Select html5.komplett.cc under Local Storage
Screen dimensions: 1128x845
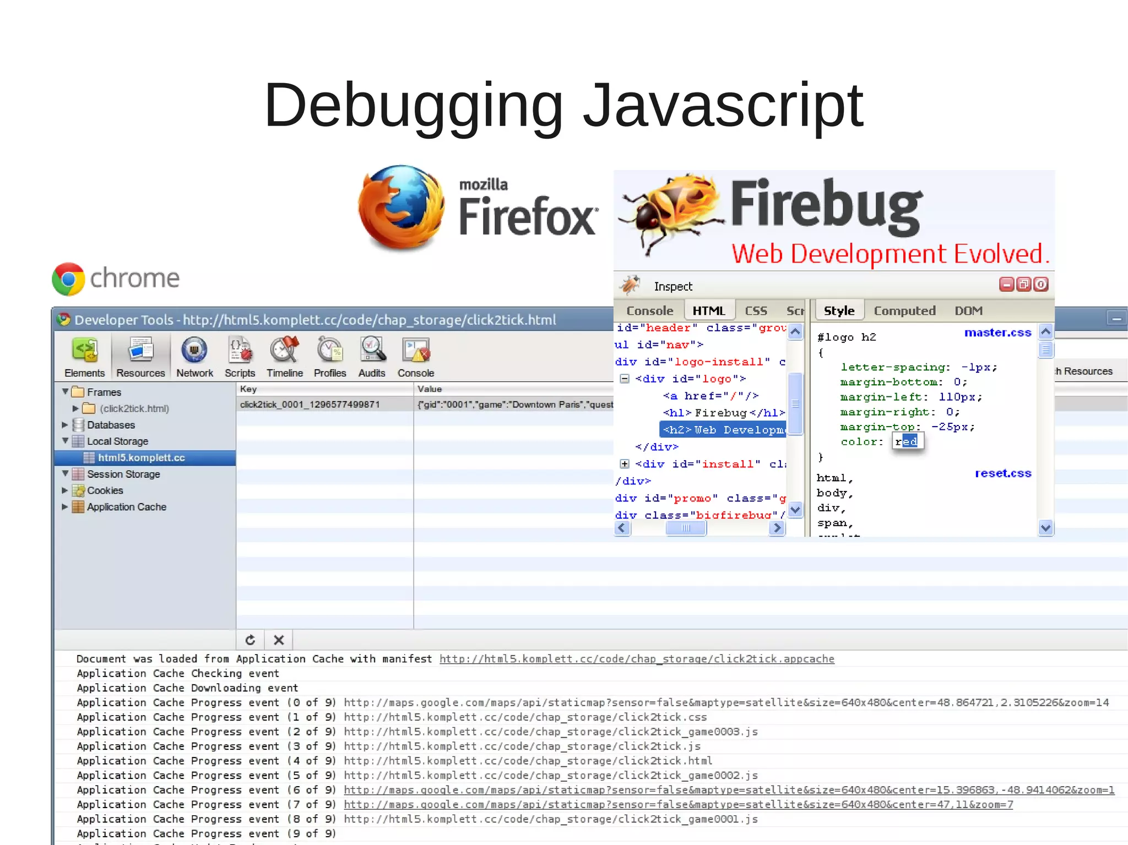pyautogui.click(x=141, y=458)
